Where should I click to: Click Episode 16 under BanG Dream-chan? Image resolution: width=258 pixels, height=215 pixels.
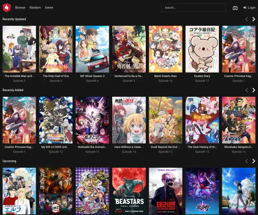[166, 81]
